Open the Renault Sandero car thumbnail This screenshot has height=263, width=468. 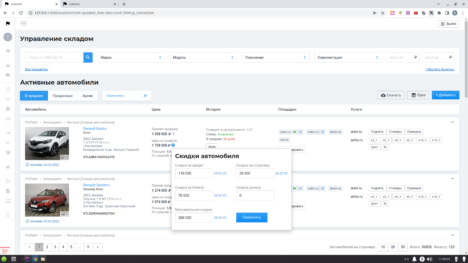point(47,200)
